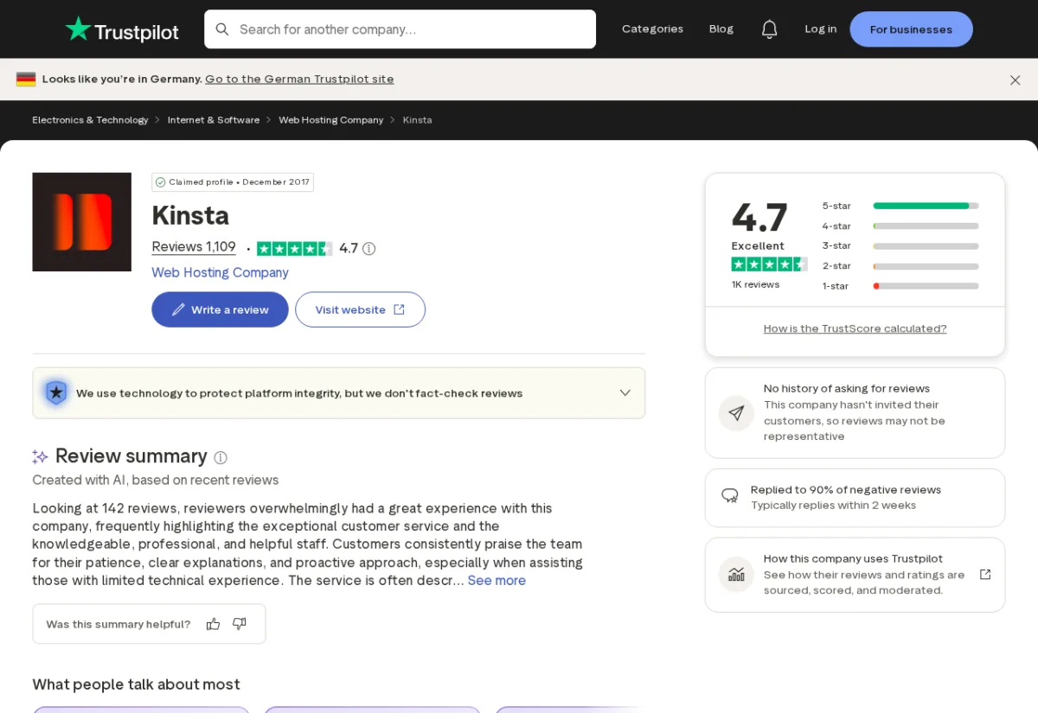This screenshot has width=1038, height=713.
Task: Click Log in
Action: (x=820, y=29)
